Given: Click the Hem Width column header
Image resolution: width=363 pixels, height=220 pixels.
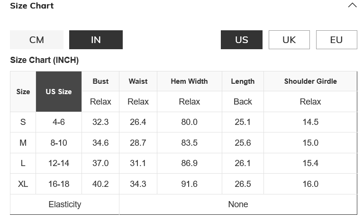Looking at the screenshot, I should point(189,81).
